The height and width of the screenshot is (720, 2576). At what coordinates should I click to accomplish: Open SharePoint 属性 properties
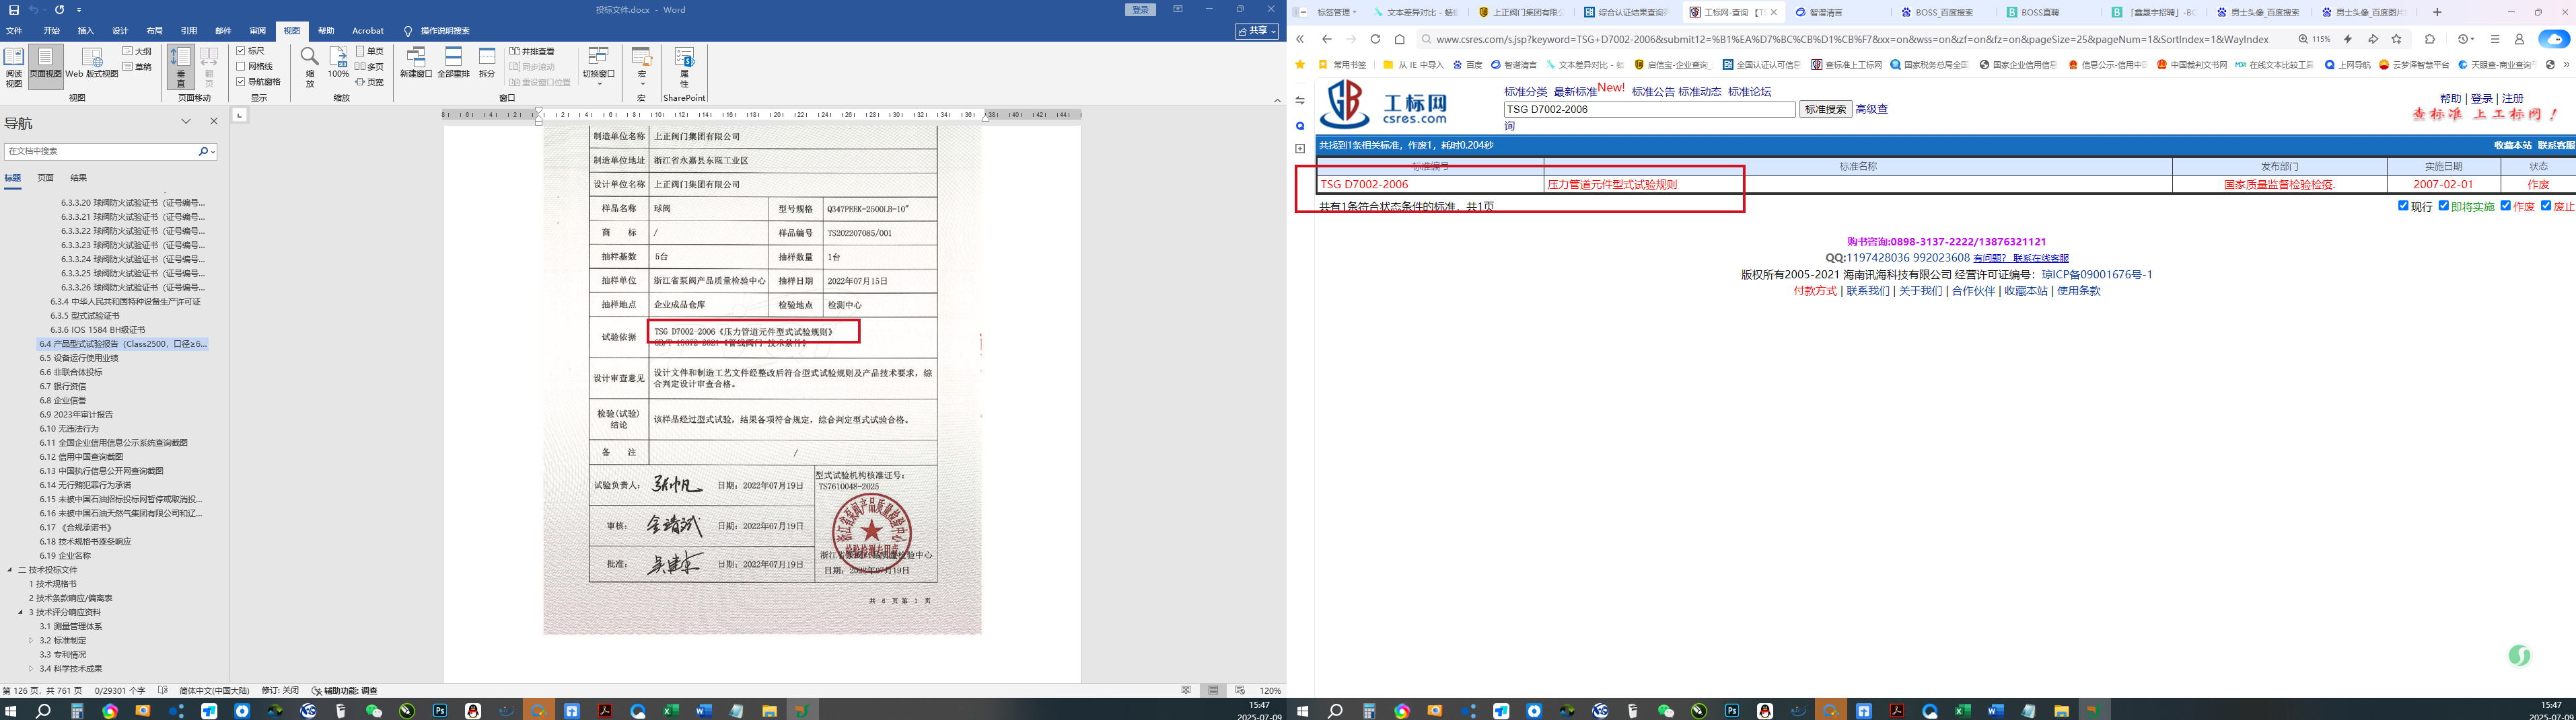tap(685, 67)
